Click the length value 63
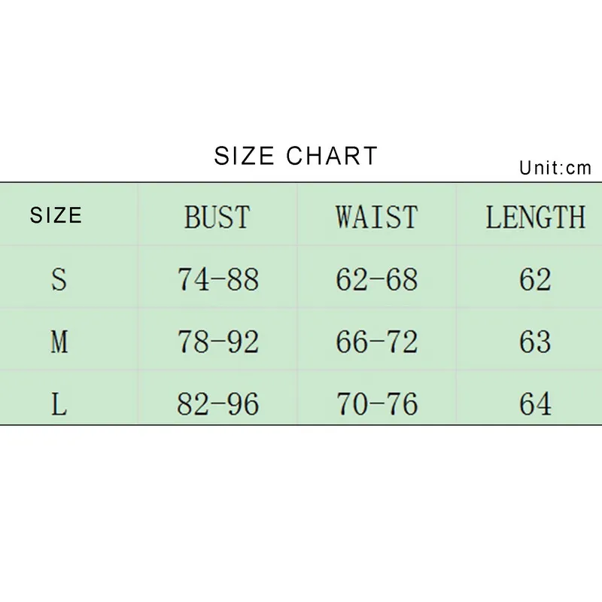The height and width of the screenshot is (602, 602). click(535, 342)
